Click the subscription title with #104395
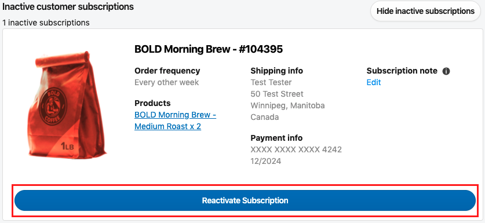 click(x=209, y=49)
